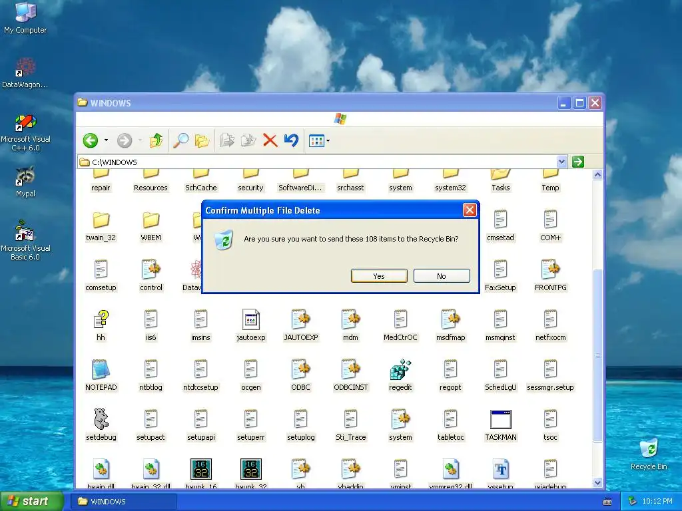Viewport: 682px width, 511px height.
Task: Click the system tray icon beside clock
Action: tap(633, 502)
